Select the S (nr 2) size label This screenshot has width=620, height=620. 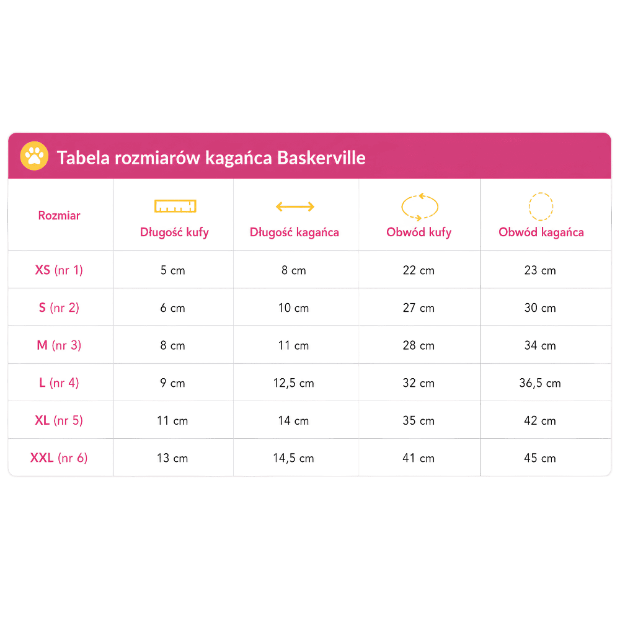(x=59, y=308)
